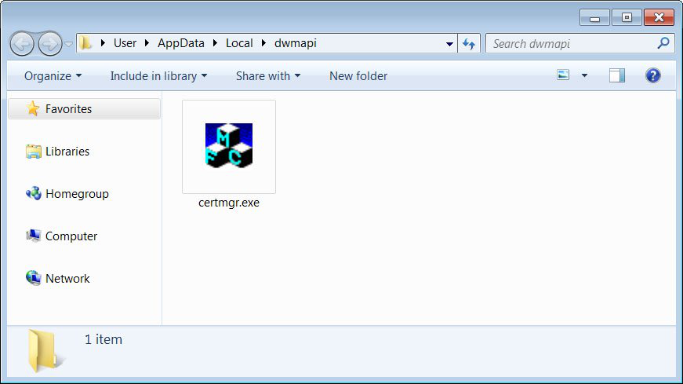Click inside the Search dwmapi field
Screen dimensions: 683x384
tap(569, 43)
